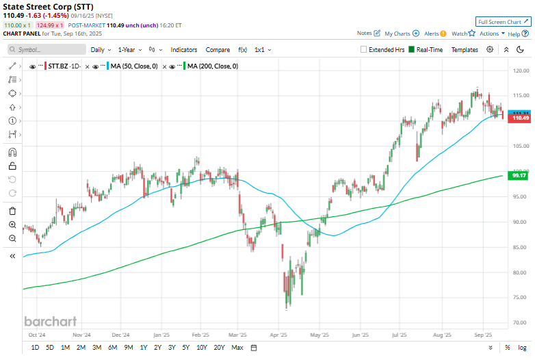Viewport: 535px width, 360px height.
Task: Toggle visibility of MA 200 indicator
Action: click(x=172, y=66)
